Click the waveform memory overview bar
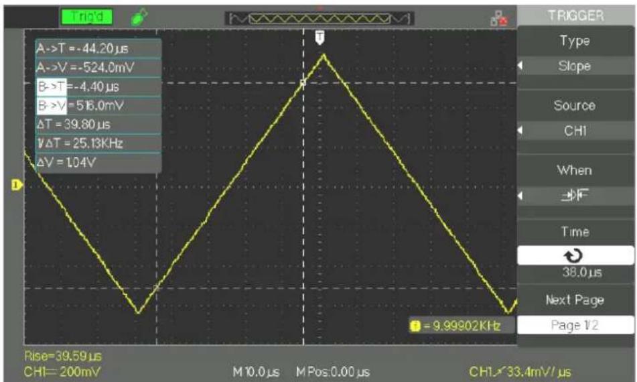Screen dimensions: 637x382 (x=320, y=18)
